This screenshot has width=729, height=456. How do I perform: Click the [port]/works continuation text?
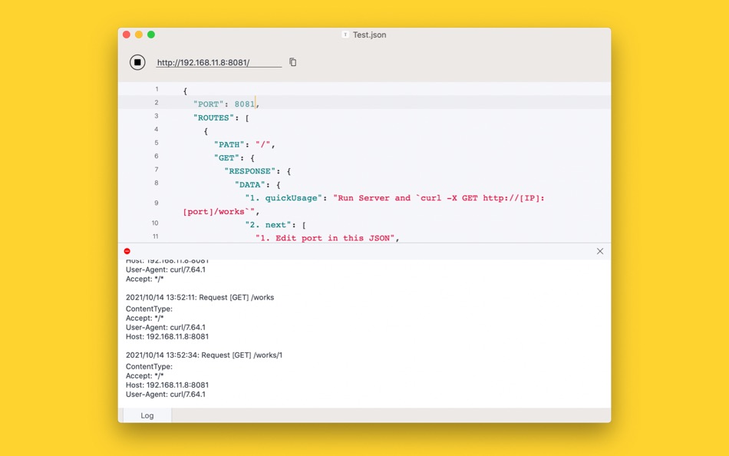[219, 211]
